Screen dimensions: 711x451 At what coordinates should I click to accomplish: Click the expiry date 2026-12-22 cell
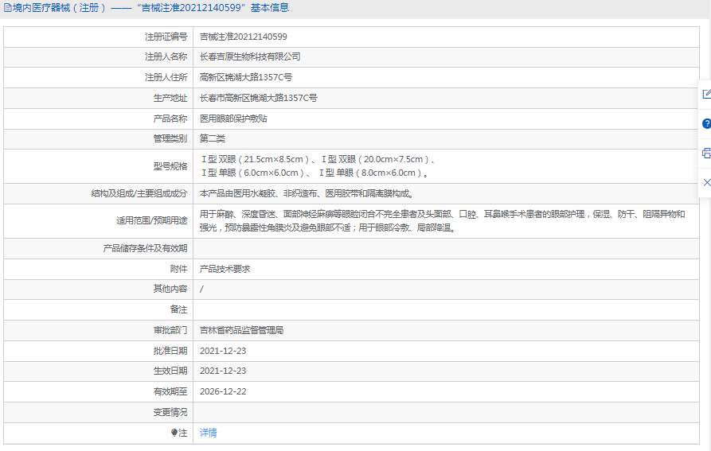(223, 391)
